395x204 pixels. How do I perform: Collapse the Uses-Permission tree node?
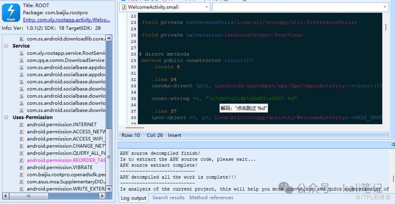tap(6, 117)
